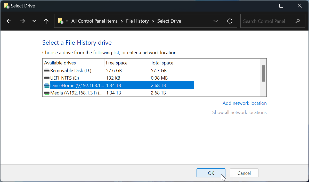This screenshot has width=309, height=182.
Task: Click the File History icon in address bar
Action: pos(61,21)
